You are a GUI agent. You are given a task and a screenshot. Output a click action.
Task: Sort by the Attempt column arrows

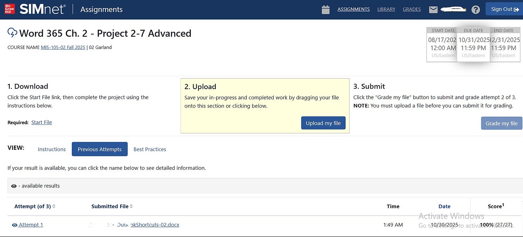click(54, 206)
